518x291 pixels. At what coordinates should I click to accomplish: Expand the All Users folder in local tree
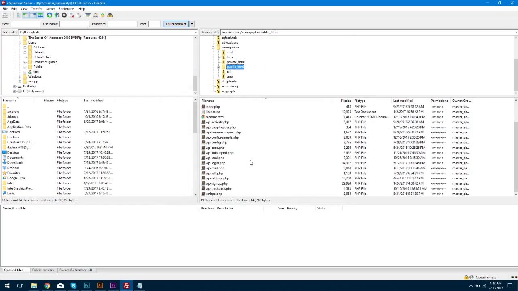pos(25,47)
